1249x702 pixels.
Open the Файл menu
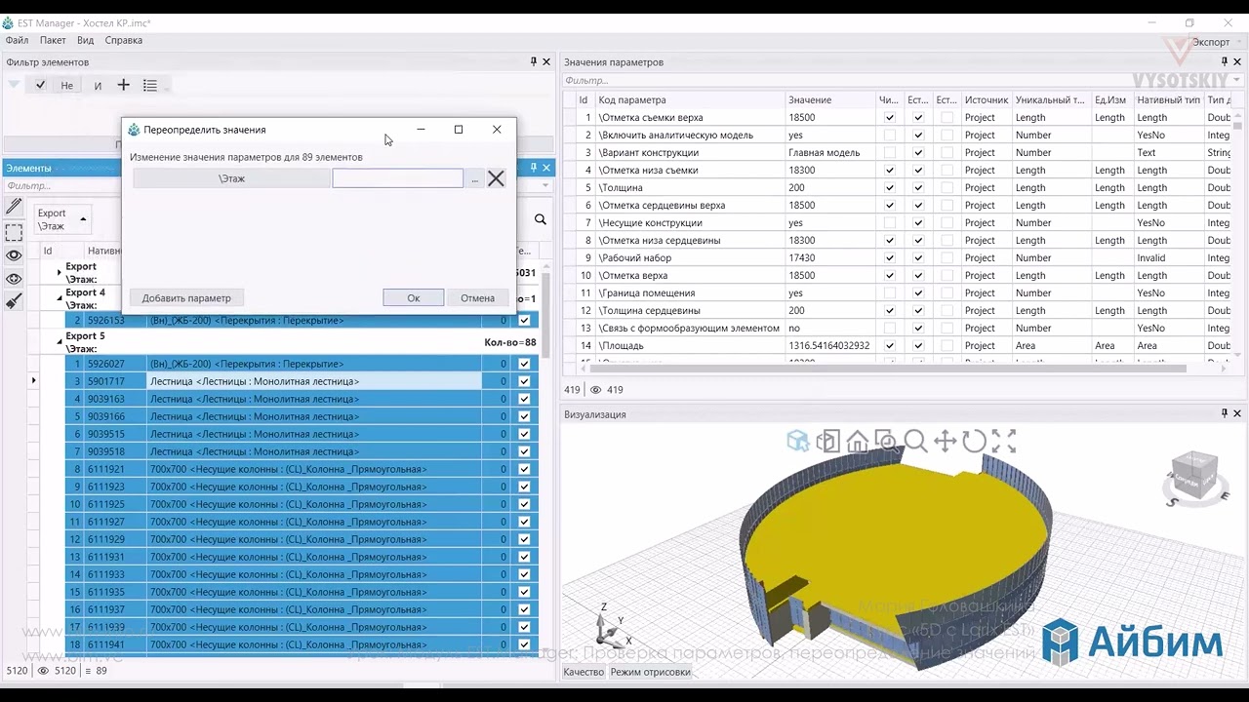pyautogui.click(x=17, y=40)
